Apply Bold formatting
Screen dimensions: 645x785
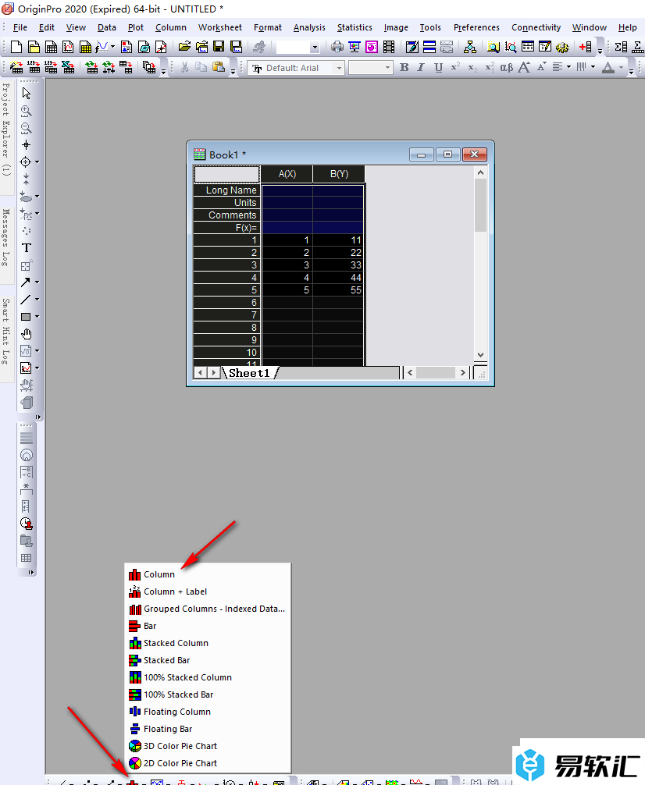(404, 67)
